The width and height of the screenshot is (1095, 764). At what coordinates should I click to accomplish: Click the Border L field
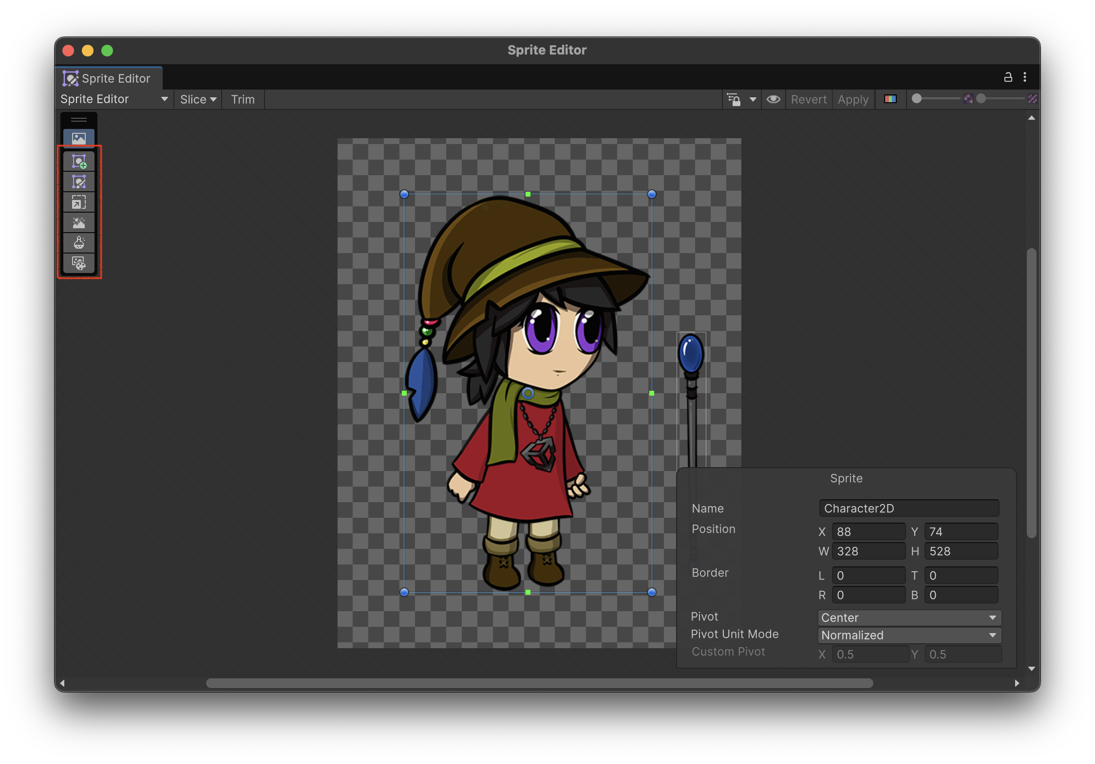click(x=868, y=576)
